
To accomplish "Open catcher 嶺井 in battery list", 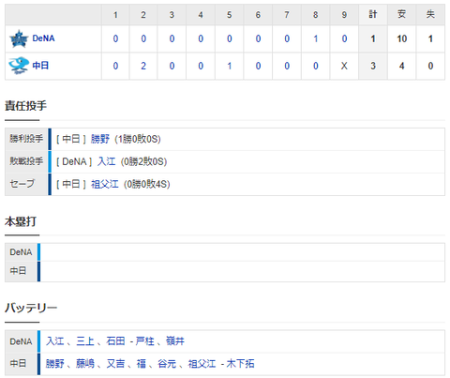I will click(x=175, y=341).
